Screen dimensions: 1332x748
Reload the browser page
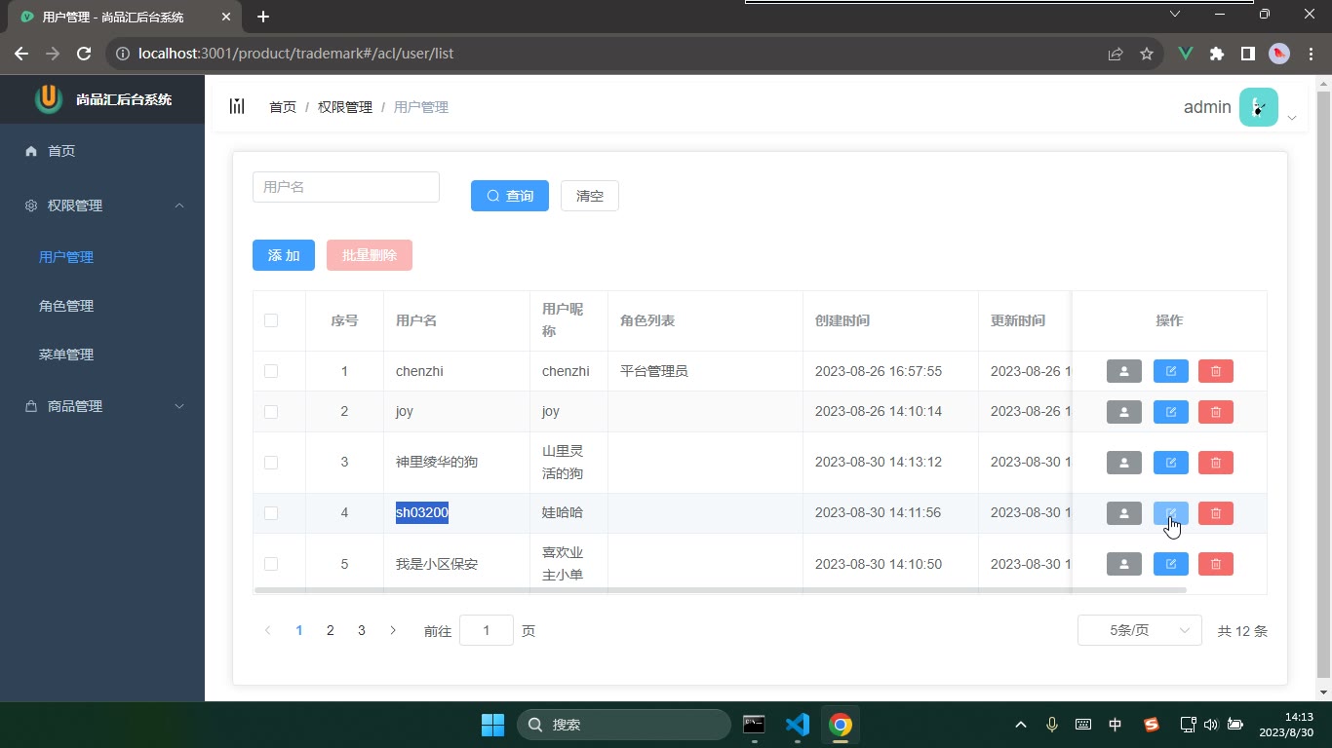pos(84,54)
